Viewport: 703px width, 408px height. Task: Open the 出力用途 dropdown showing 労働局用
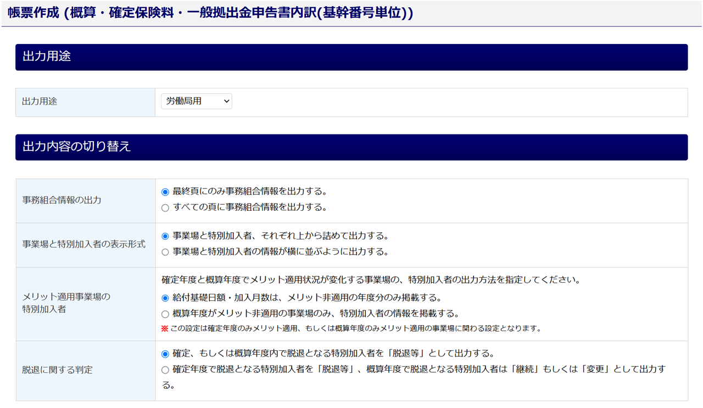click(196, 101)
